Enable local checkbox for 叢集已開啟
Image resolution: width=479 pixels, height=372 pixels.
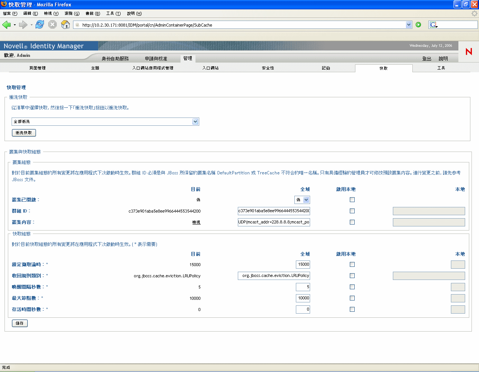[x=352, y=200]
